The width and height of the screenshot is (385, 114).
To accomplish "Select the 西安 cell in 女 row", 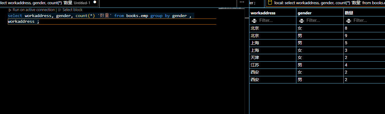I will (273, 72).
